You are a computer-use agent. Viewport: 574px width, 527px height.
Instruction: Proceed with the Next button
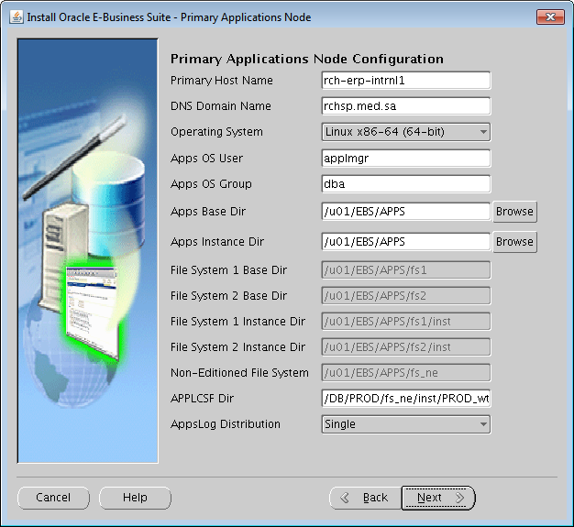[438, 498]
